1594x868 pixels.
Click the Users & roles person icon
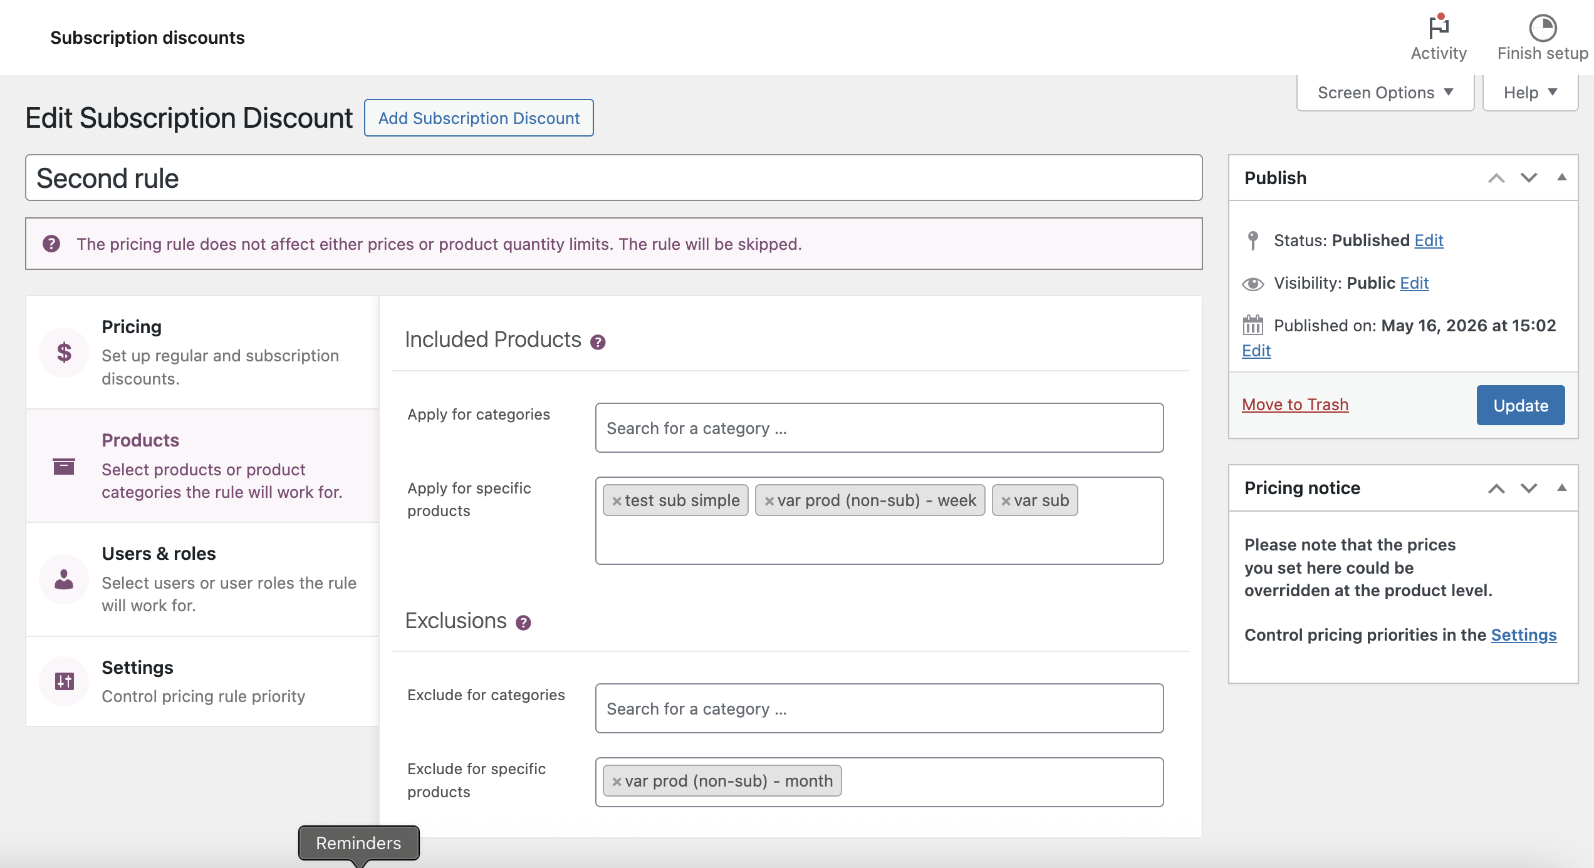pos(64,579)
